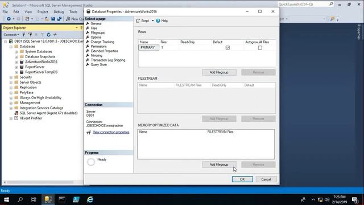Click Add Filegroup under Rows section
This screenshot has height=205, width=364.
[219, 72]
